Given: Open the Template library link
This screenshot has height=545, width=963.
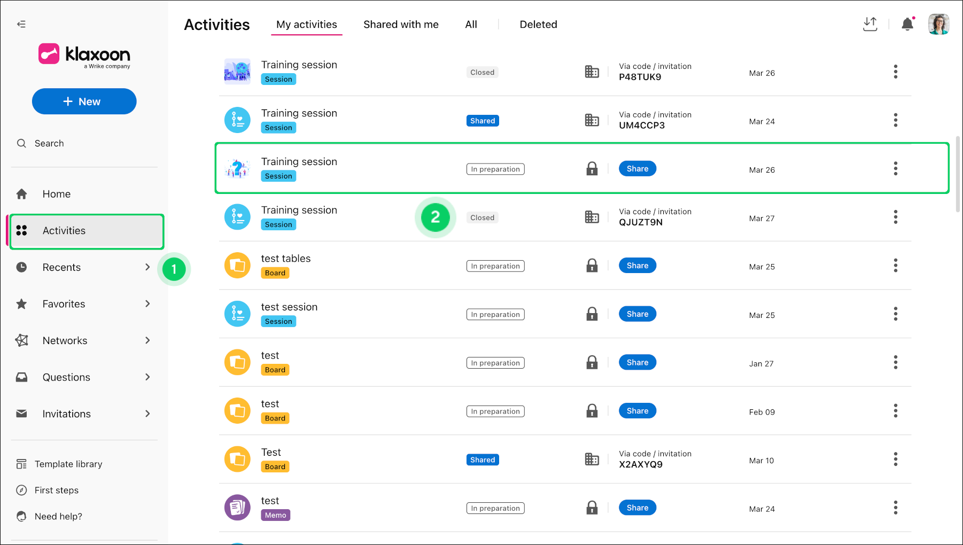Looking at the screenshot, I should (68, 464).
